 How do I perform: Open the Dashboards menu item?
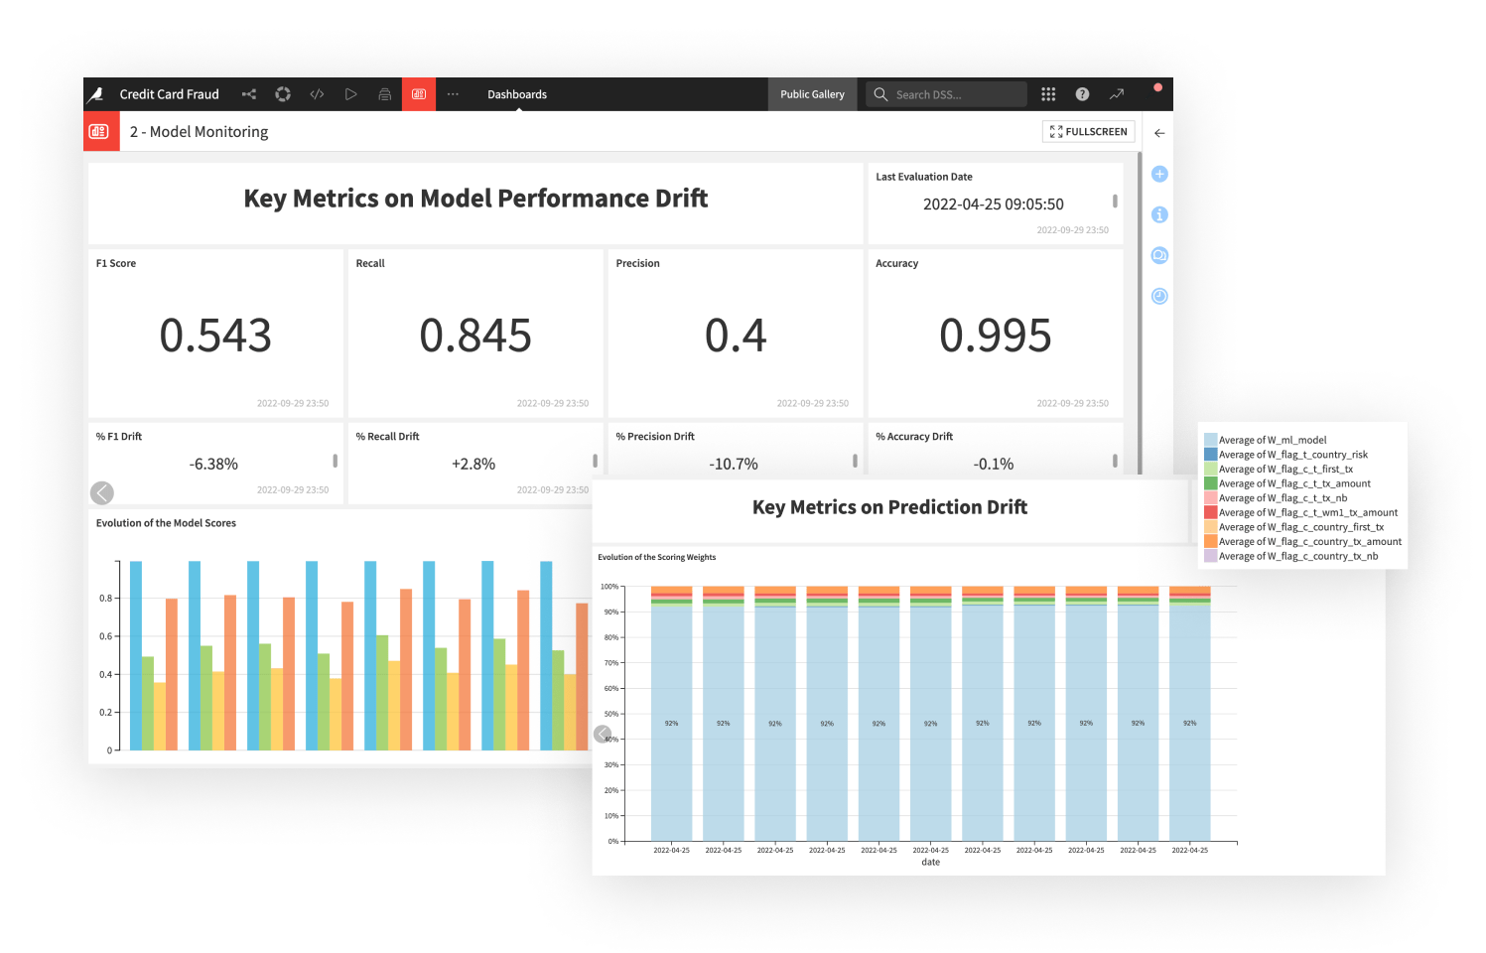point(517,94)
